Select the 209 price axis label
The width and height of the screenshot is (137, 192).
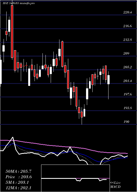126,53
